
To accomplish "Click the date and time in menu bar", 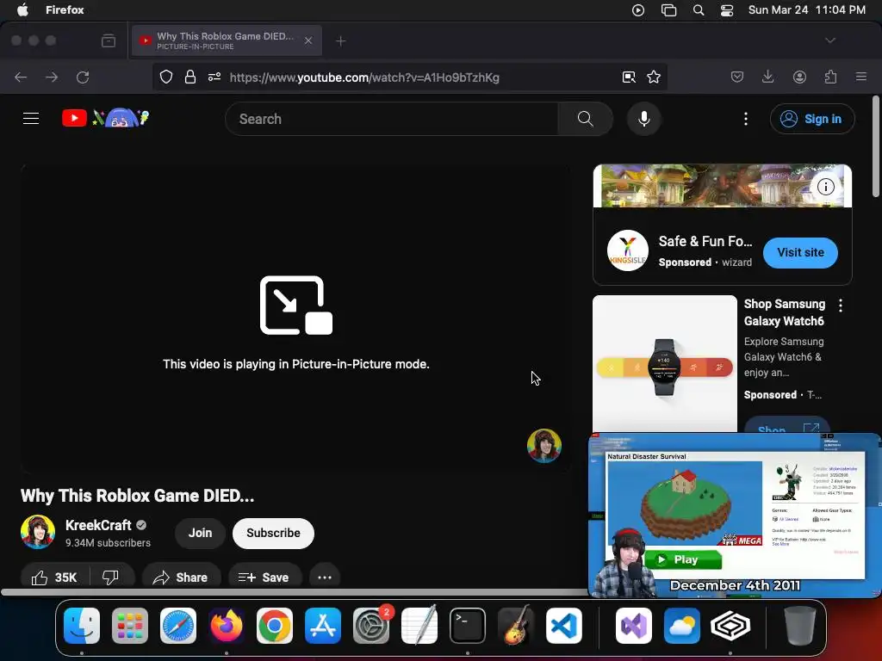I will (x=806, y=9).
